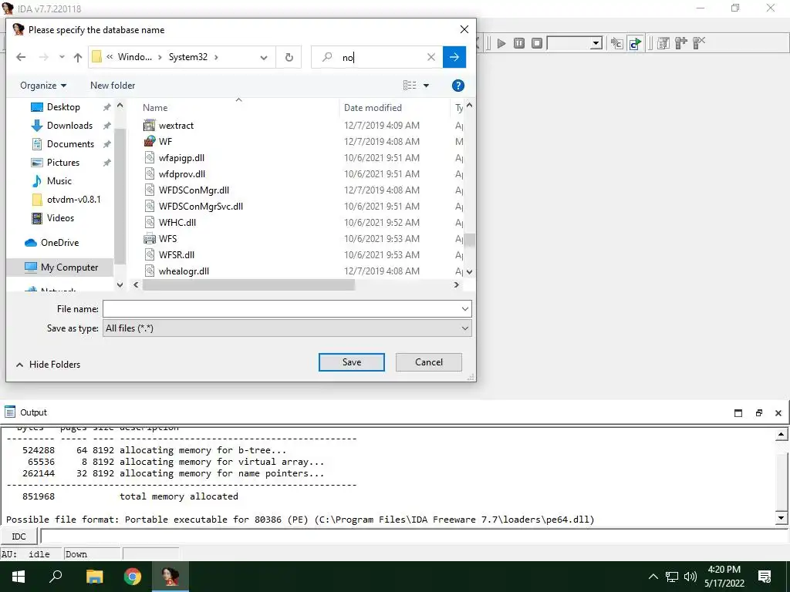This screenshot has width=790, height=592.
Task: Click the terminate process stop icon
Action: tap(537, 43)
